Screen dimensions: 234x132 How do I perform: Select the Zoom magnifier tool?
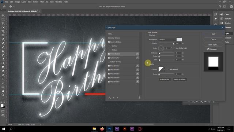3,95
